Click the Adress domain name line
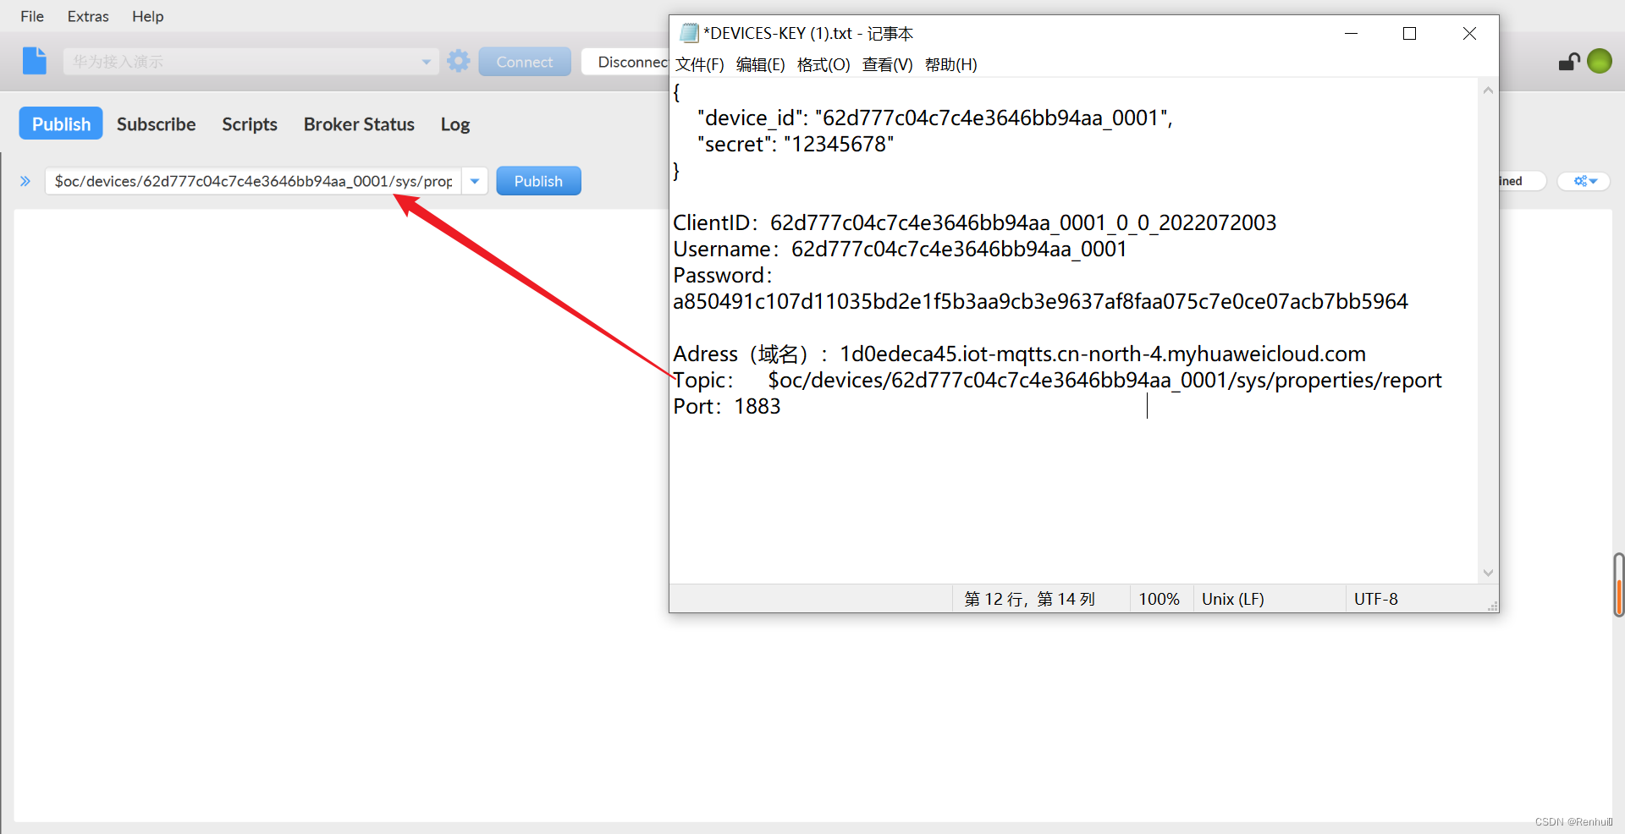The image size is (1625, 834). coord(1019,354)
